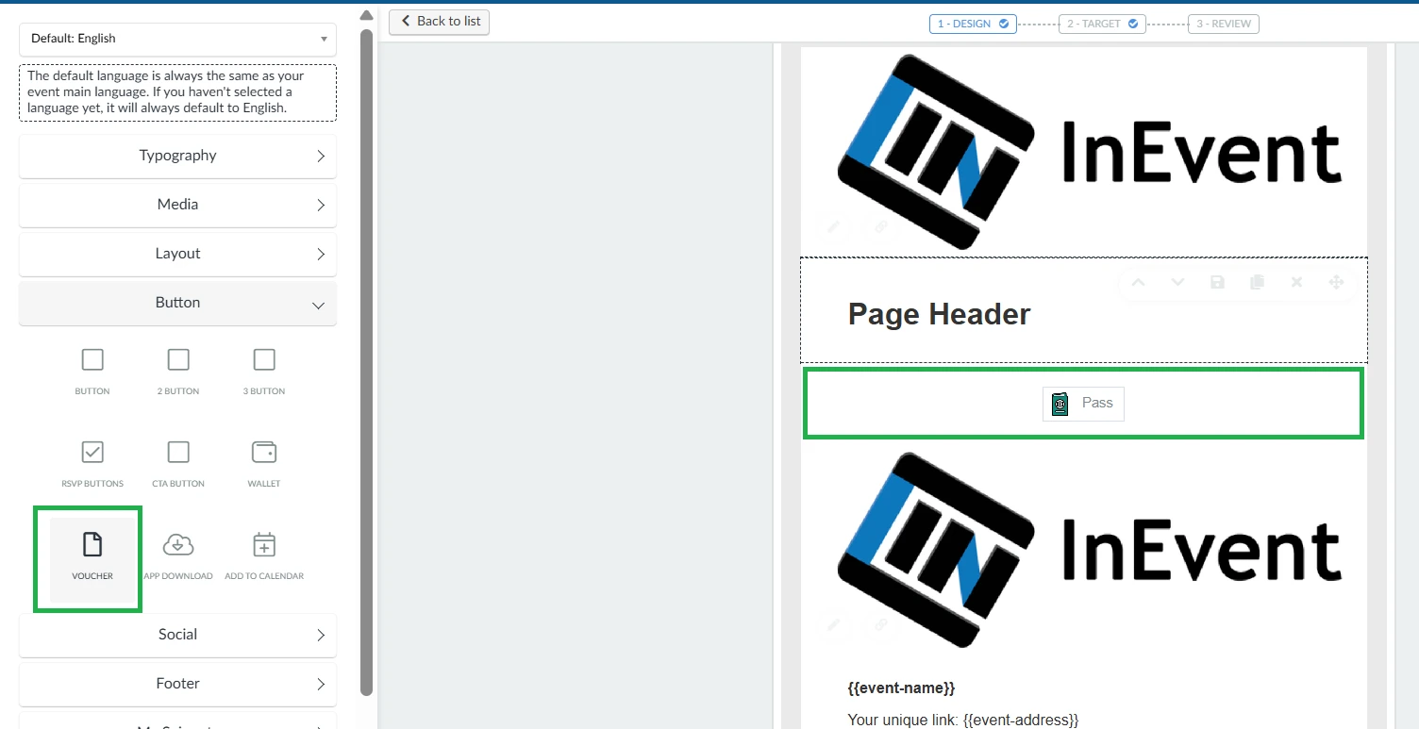Image resolution: width=1419 pixels, height=729 pixels.
Task: Save the Page Header section
Action: pyautogui.click(x=1217, y=282)
